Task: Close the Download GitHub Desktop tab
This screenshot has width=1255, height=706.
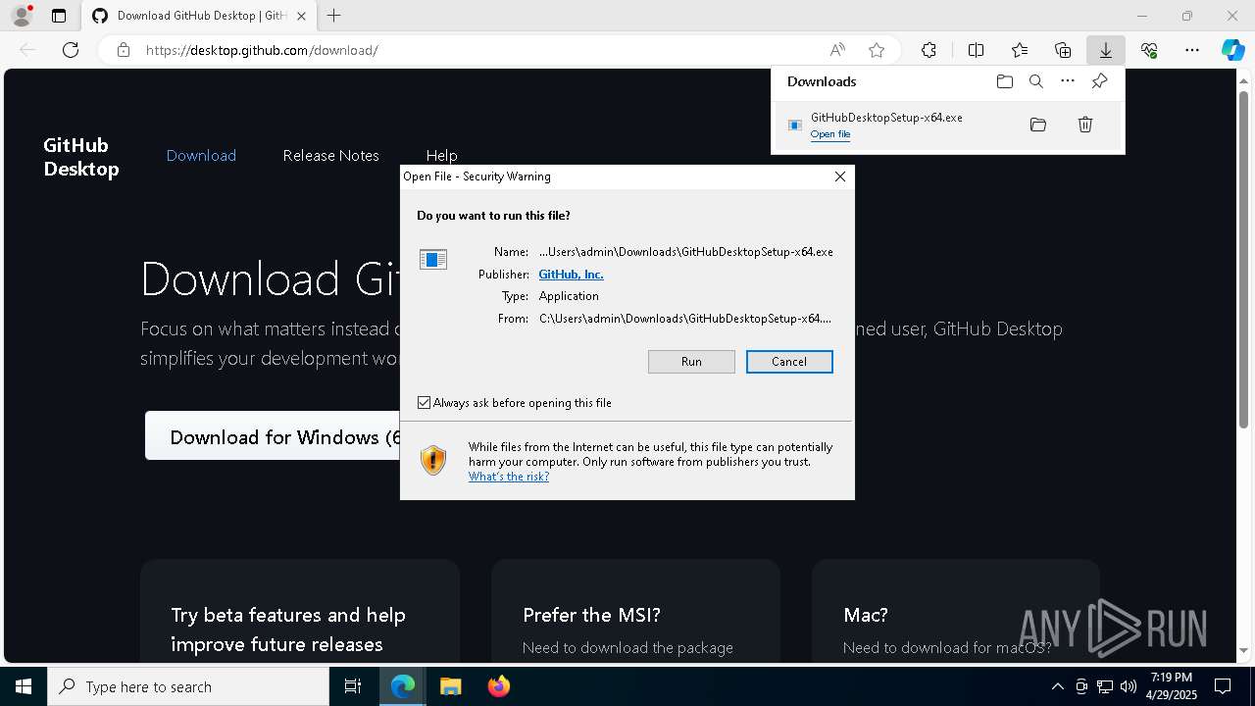Action: pos(301,16)
